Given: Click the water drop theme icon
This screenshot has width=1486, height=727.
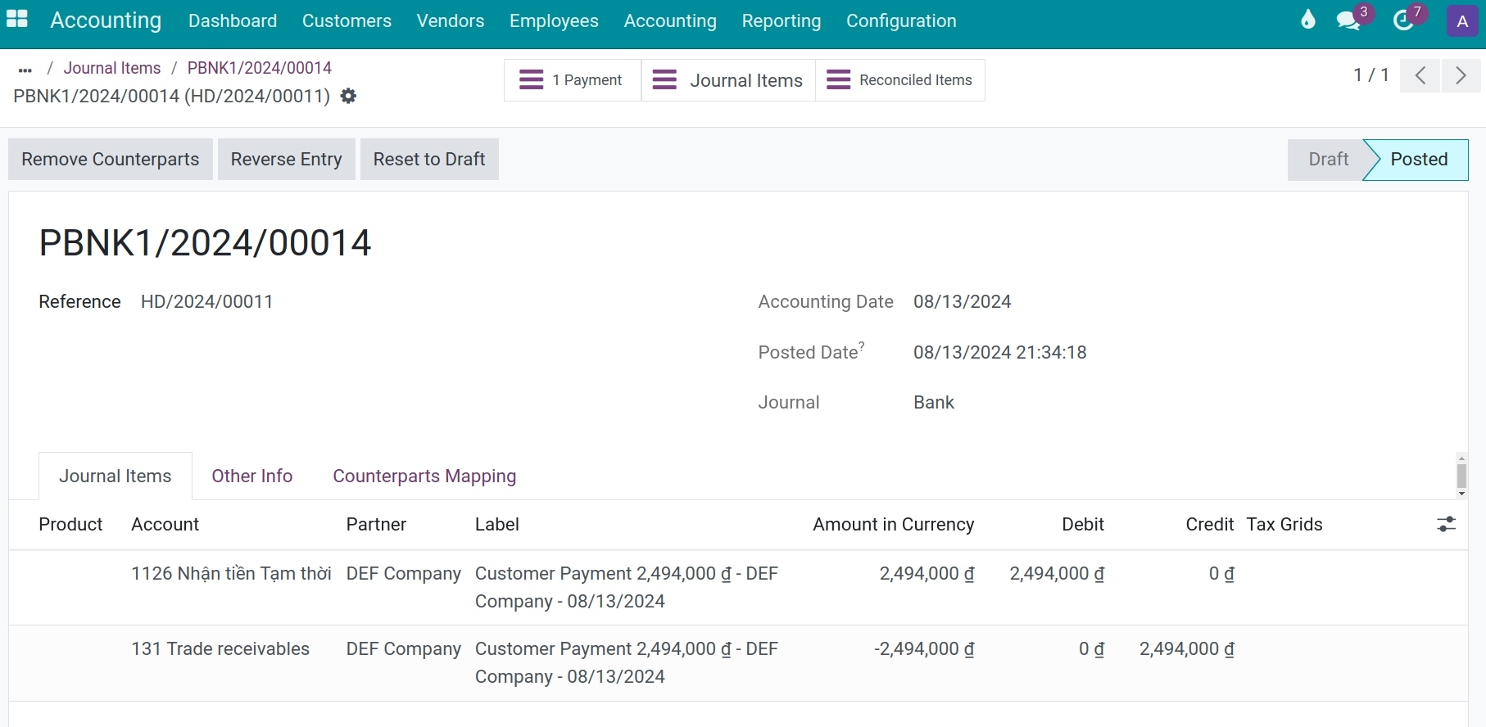Looking at the screenshot, I should (x=1308, y=20).
